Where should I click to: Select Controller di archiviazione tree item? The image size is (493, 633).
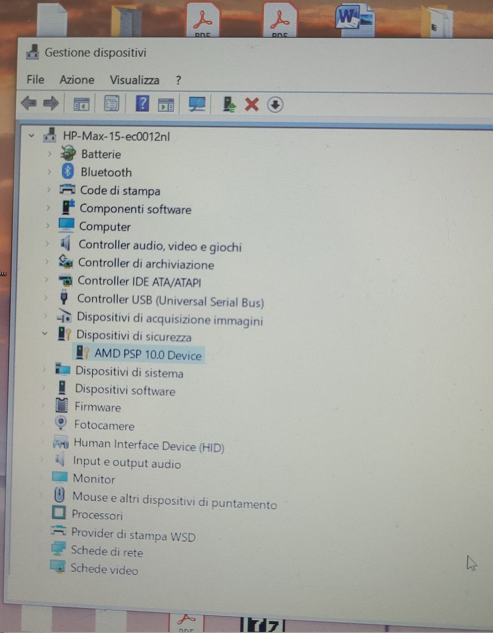click(146, 263)
